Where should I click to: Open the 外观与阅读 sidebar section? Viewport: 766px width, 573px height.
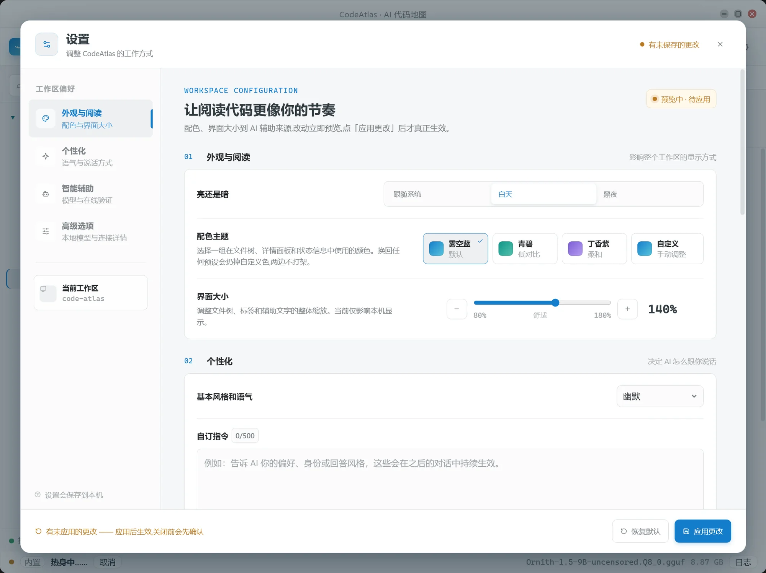90,119
